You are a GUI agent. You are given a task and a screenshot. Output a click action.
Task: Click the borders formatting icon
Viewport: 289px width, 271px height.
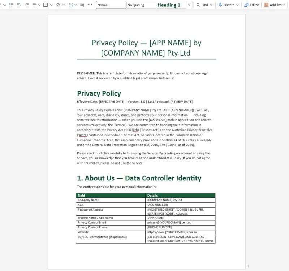tap(46, 5)
